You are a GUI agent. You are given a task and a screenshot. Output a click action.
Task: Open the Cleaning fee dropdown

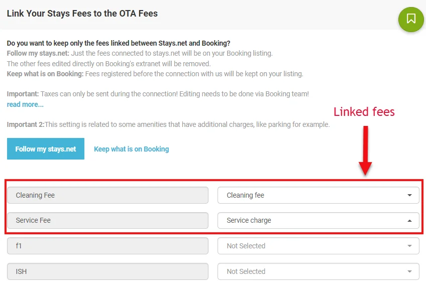pyautogui.click(x=318, y=195)
